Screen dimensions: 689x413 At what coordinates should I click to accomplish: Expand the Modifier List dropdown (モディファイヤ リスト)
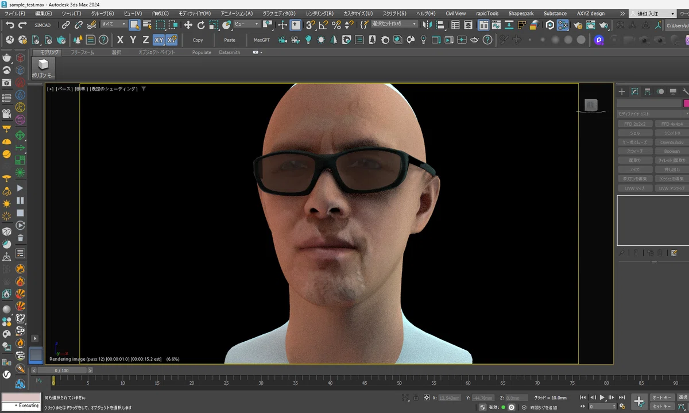tap(653, 114)
